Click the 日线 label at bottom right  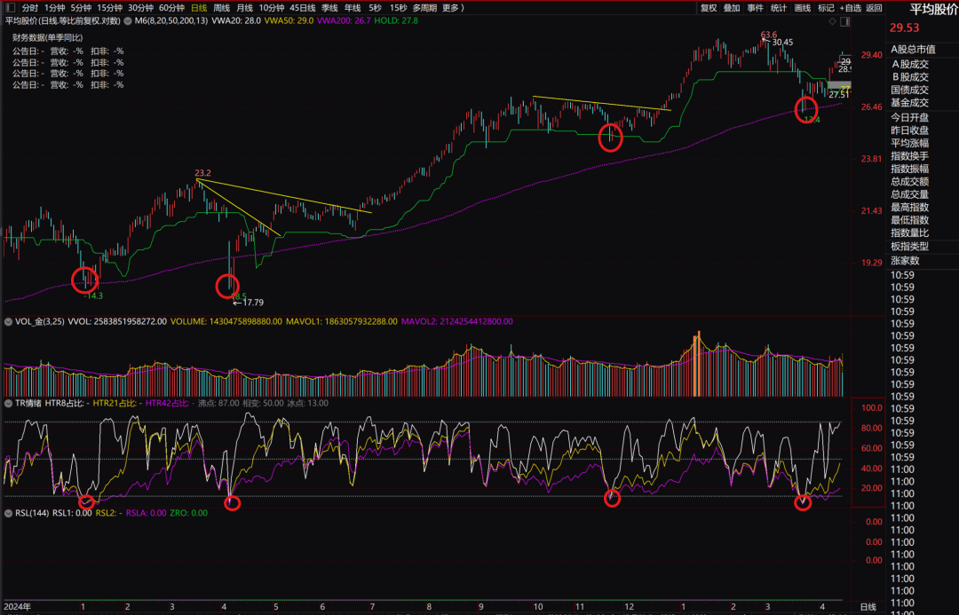(868, 607)
